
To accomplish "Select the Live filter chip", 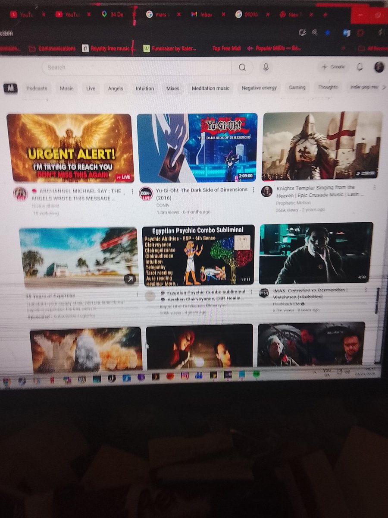I will click(x=91, y=88).
